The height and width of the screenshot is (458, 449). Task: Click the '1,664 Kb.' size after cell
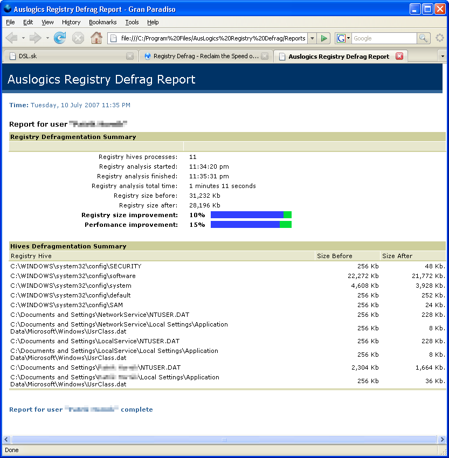(x=430, y=367)
